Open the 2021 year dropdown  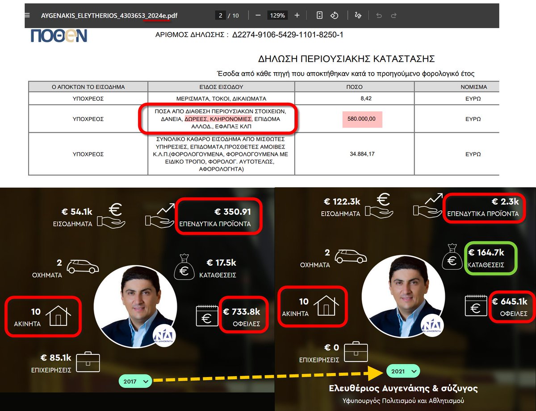403,371
